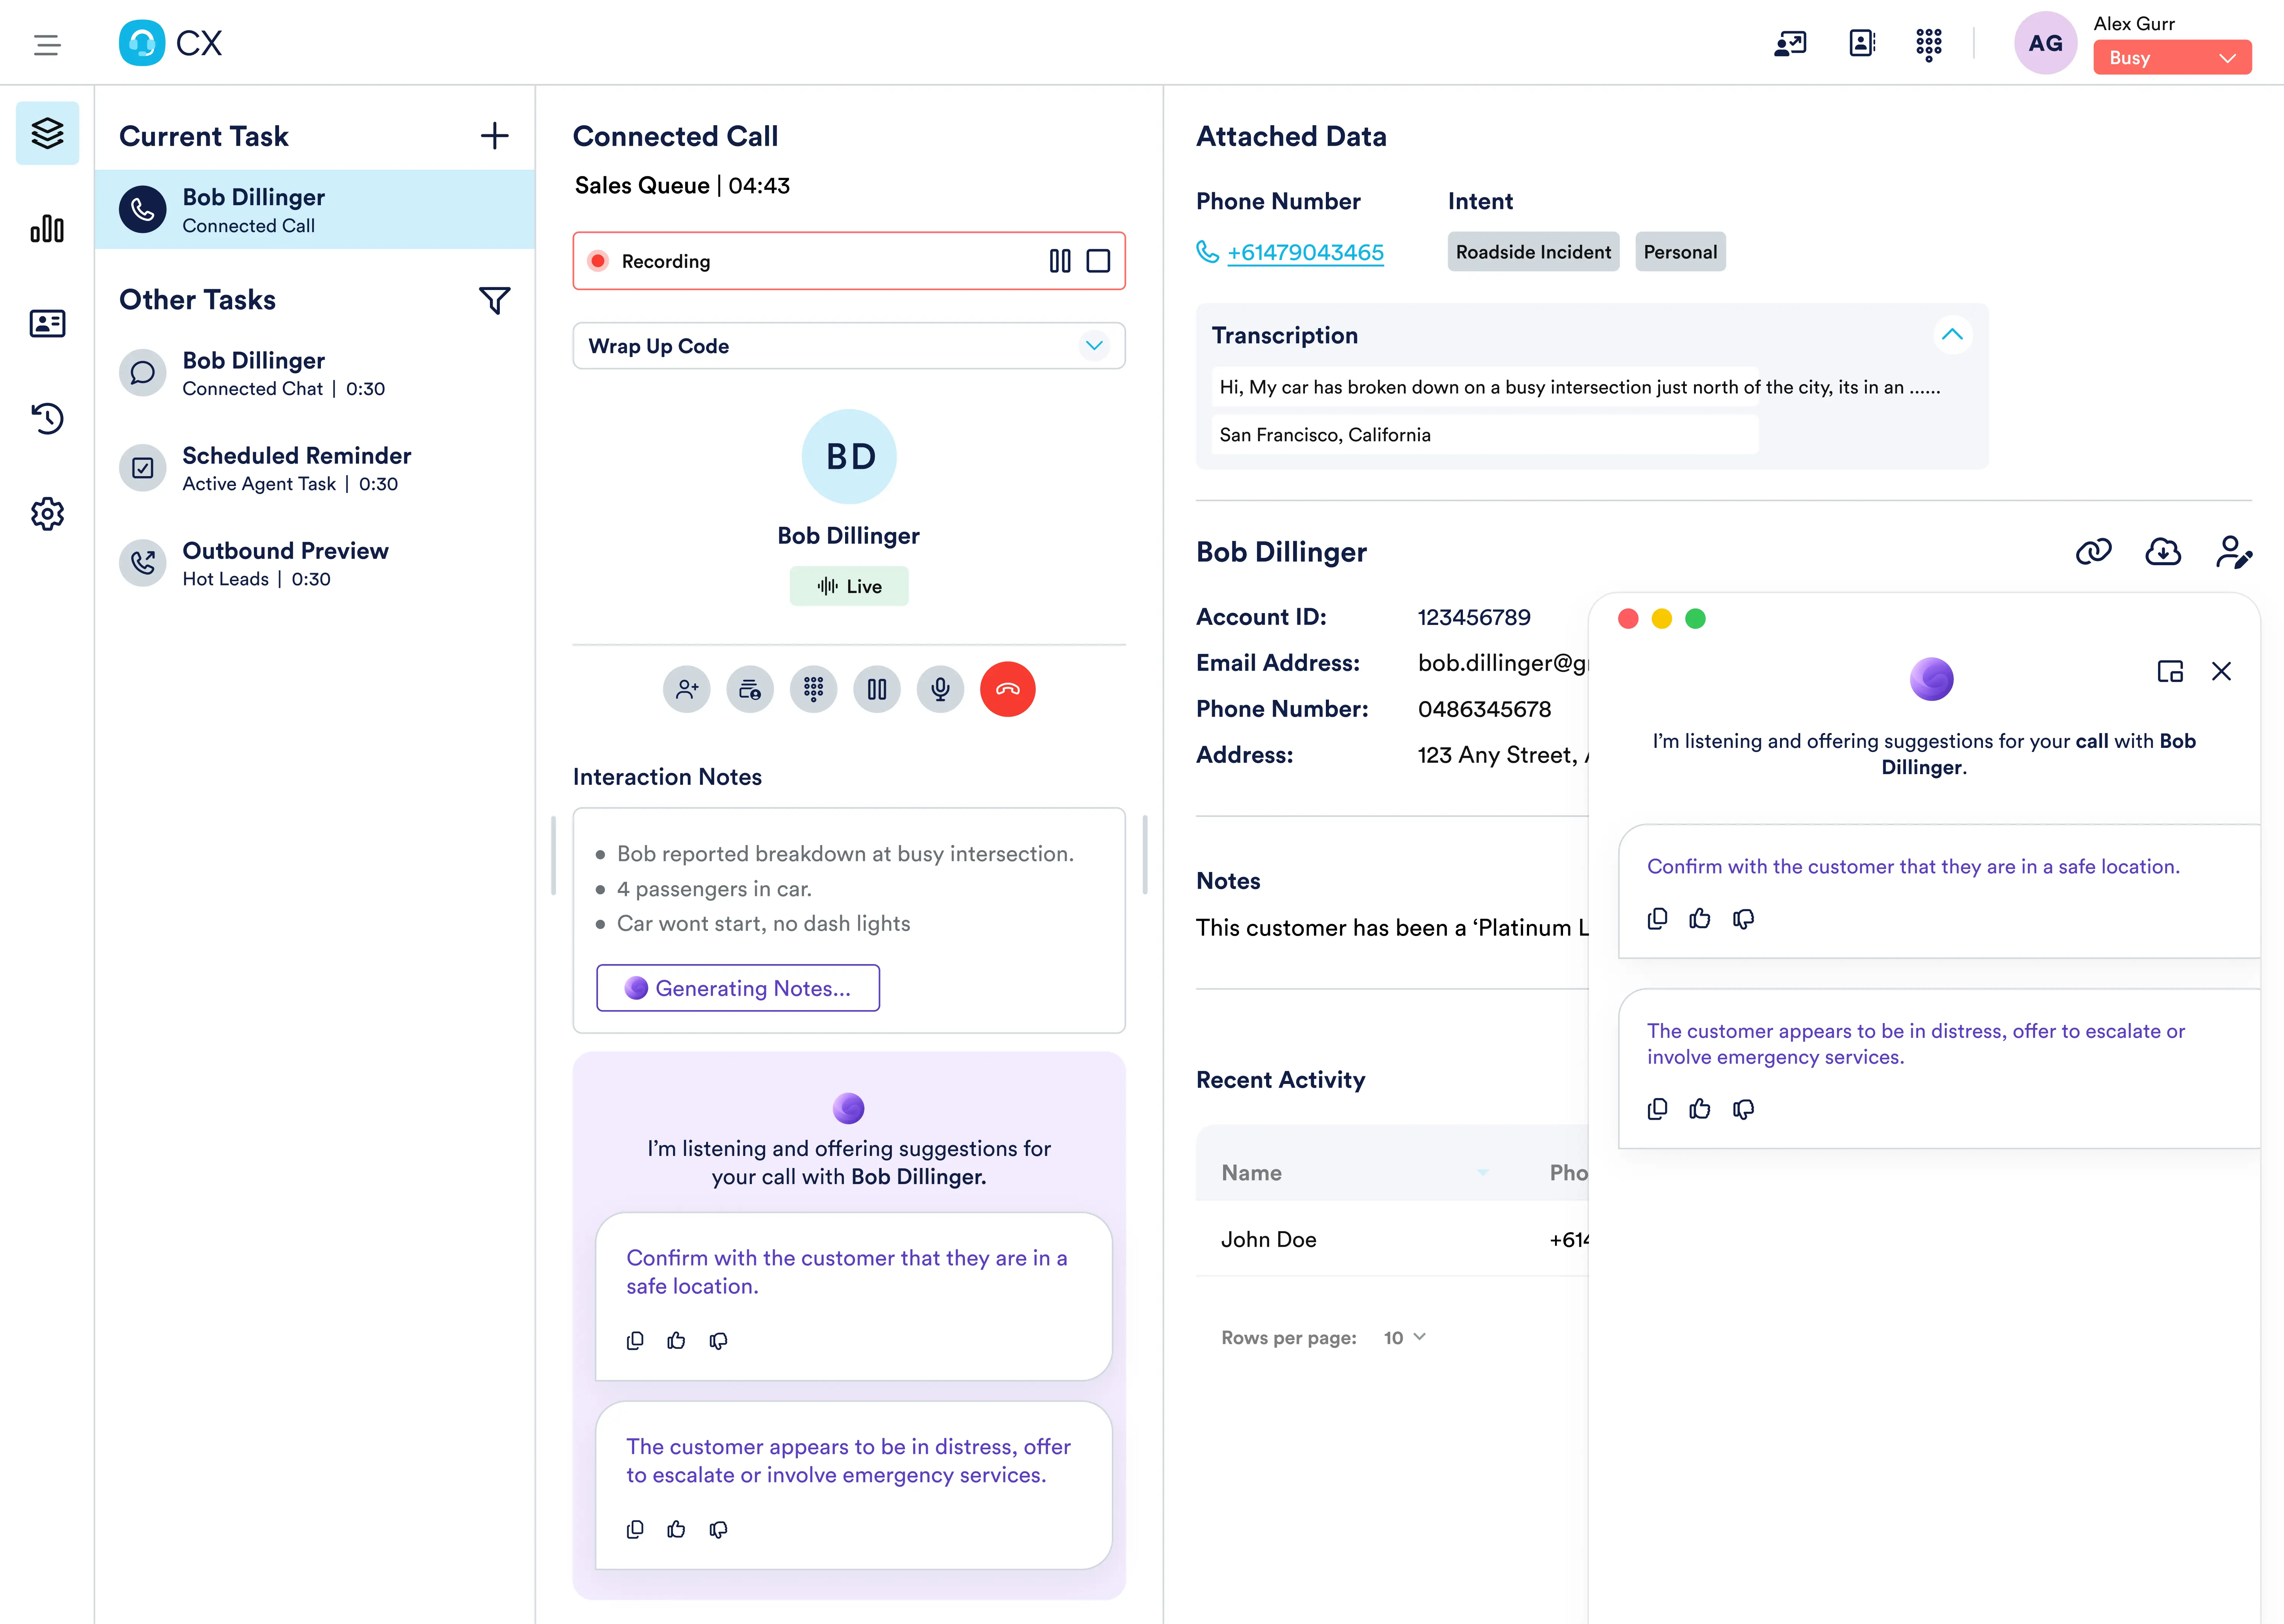Click the add participant icon
2284x1624 pixels.
point(687,689)
